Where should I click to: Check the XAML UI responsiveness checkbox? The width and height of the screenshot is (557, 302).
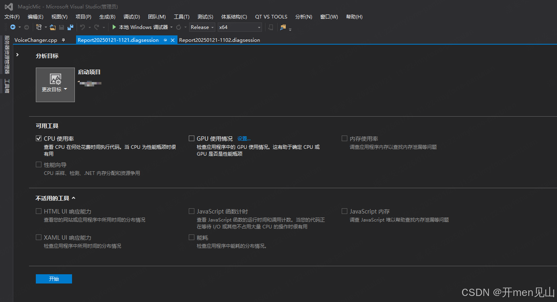coord(39,237)
